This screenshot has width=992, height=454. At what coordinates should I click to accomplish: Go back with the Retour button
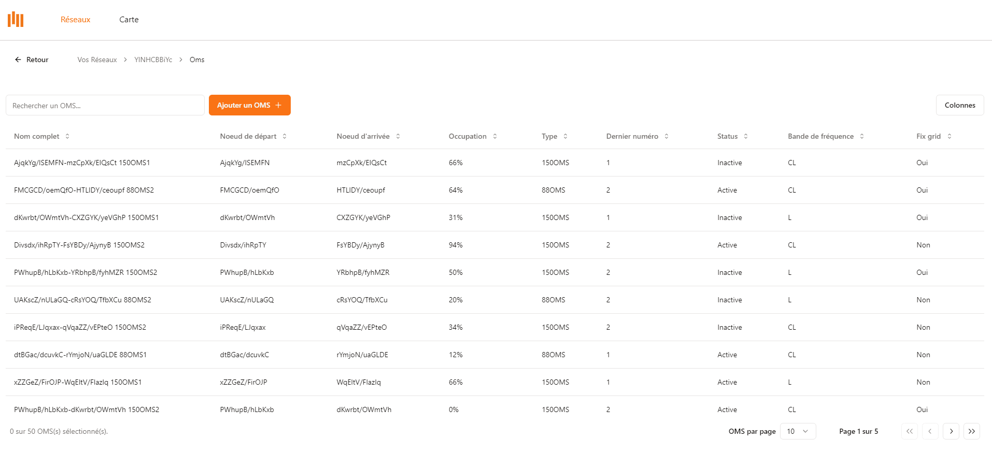click(32, 60)
